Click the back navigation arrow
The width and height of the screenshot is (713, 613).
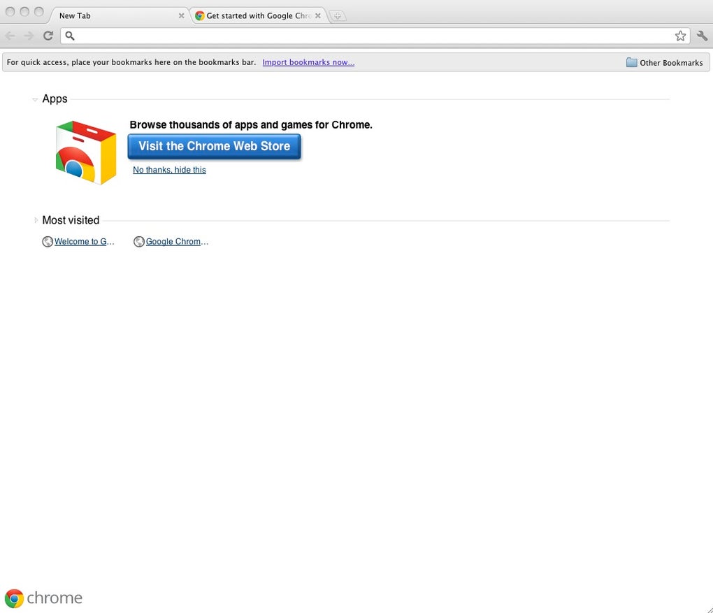tap(10, 36)
